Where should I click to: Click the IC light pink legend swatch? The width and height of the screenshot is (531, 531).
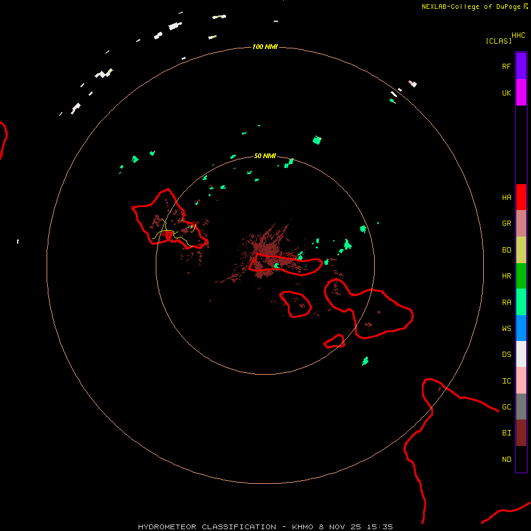click(x=521, y=381)
